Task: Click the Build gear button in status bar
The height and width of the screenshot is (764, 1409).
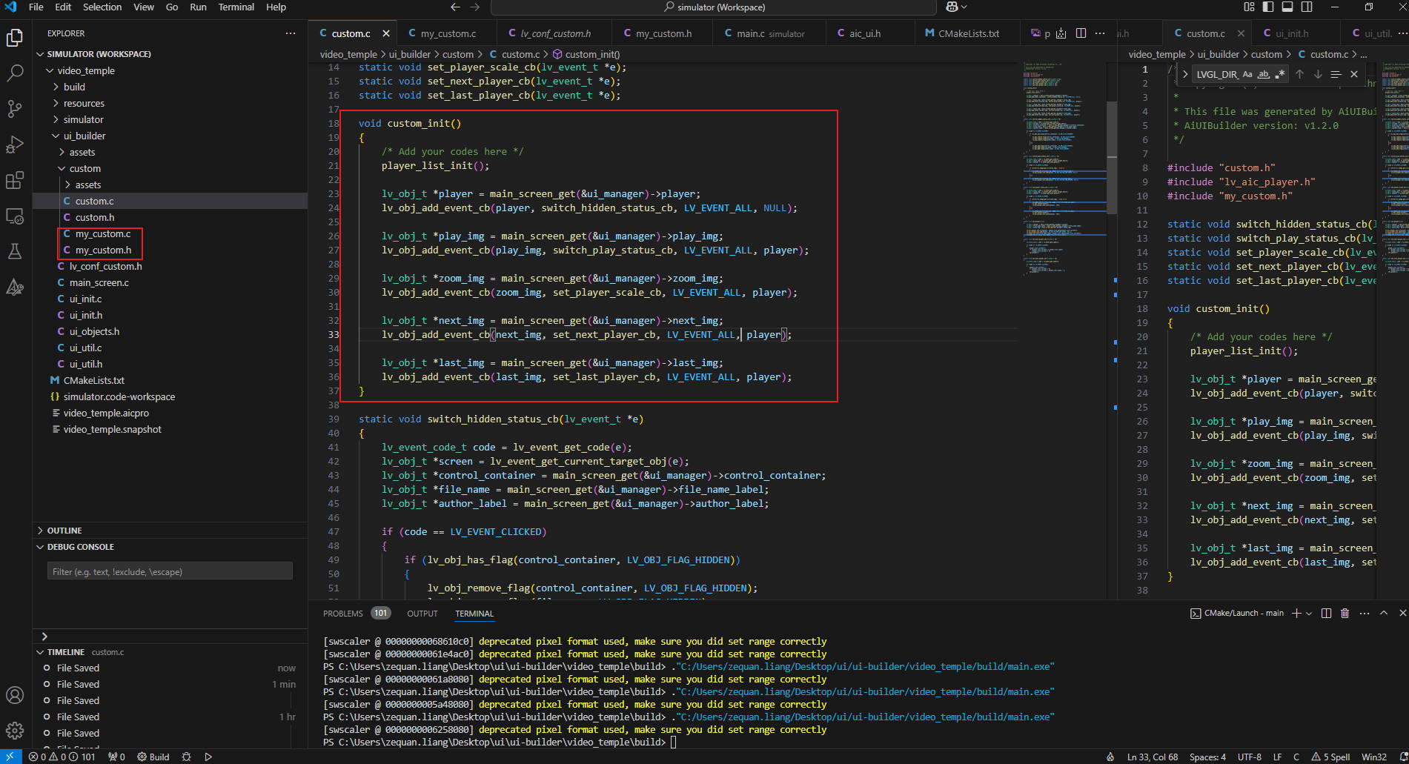Action: (153, 757)
